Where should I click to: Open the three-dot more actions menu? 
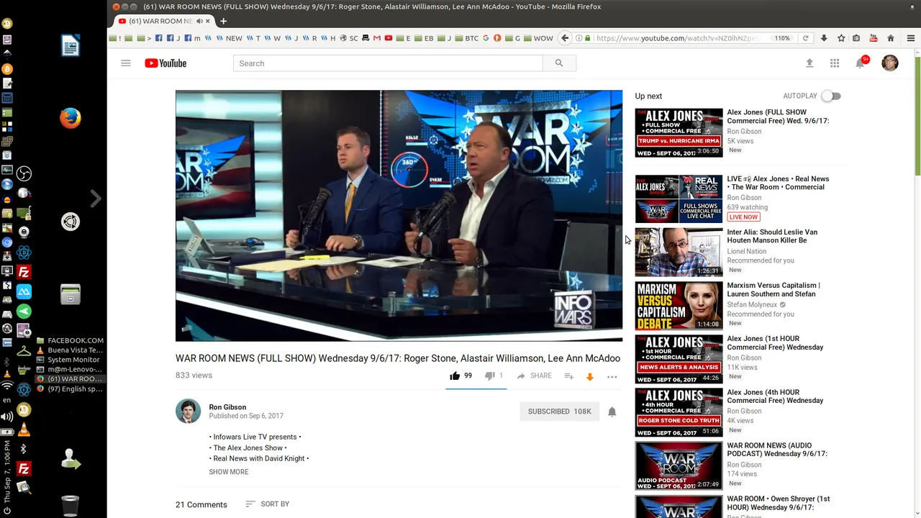pyautogui.click(x=612, y=376)
